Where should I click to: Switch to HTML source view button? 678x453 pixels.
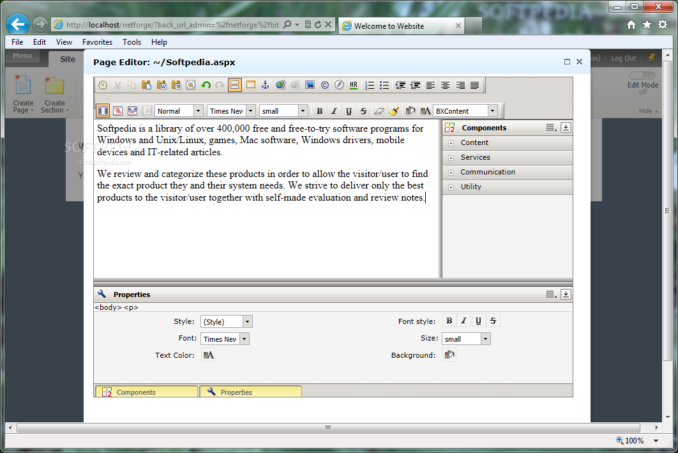coord(117,111)
